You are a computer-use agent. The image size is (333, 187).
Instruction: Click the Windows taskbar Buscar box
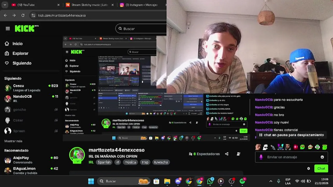[x=124, y=181]
